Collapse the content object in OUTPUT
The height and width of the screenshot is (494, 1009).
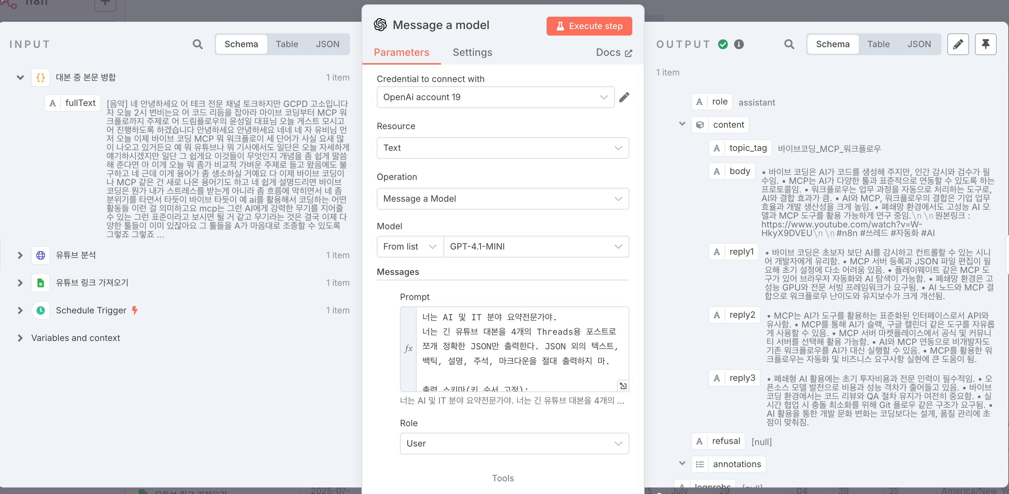tap(682, 124)
